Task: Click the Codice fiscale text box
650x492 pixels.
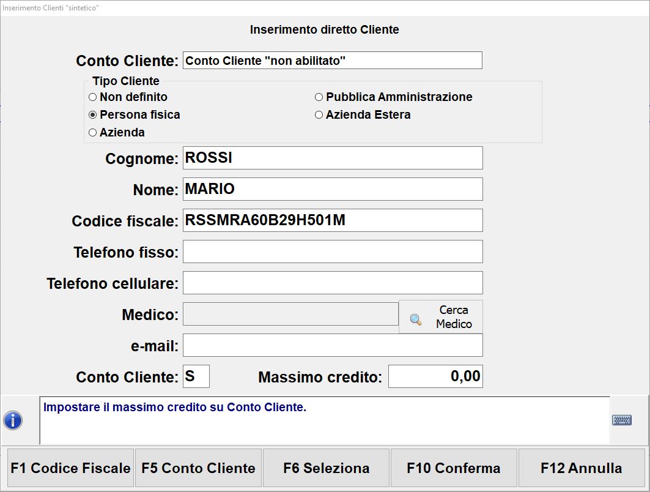Action: point(333,220)
